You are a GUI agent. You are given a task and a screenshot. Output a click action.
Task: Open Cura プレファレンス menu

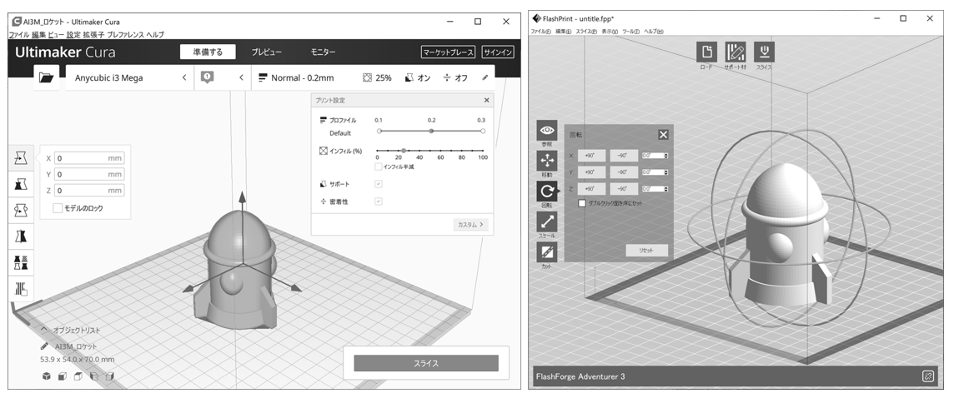click(125, 35)
